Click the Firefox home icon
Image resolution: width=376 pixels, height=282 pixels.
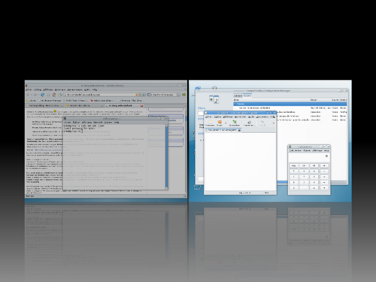tap(54, 95)
